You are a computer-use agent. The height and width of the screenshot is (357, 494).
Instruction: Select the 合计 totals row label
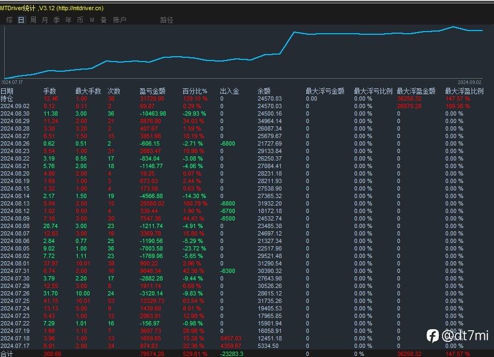click(x=6, y=354)
